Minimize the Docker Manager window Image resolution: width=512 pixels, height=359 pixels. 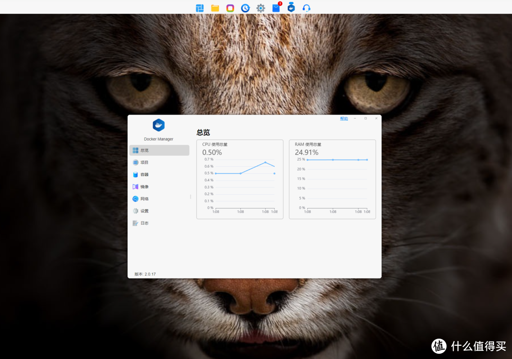click(355, 118)
